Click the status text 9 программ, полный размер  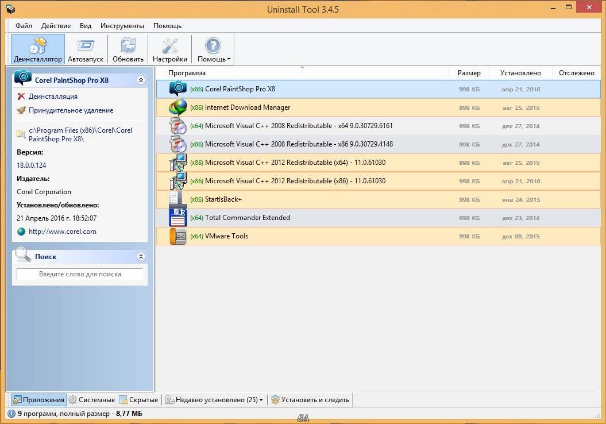coord(80,414)
